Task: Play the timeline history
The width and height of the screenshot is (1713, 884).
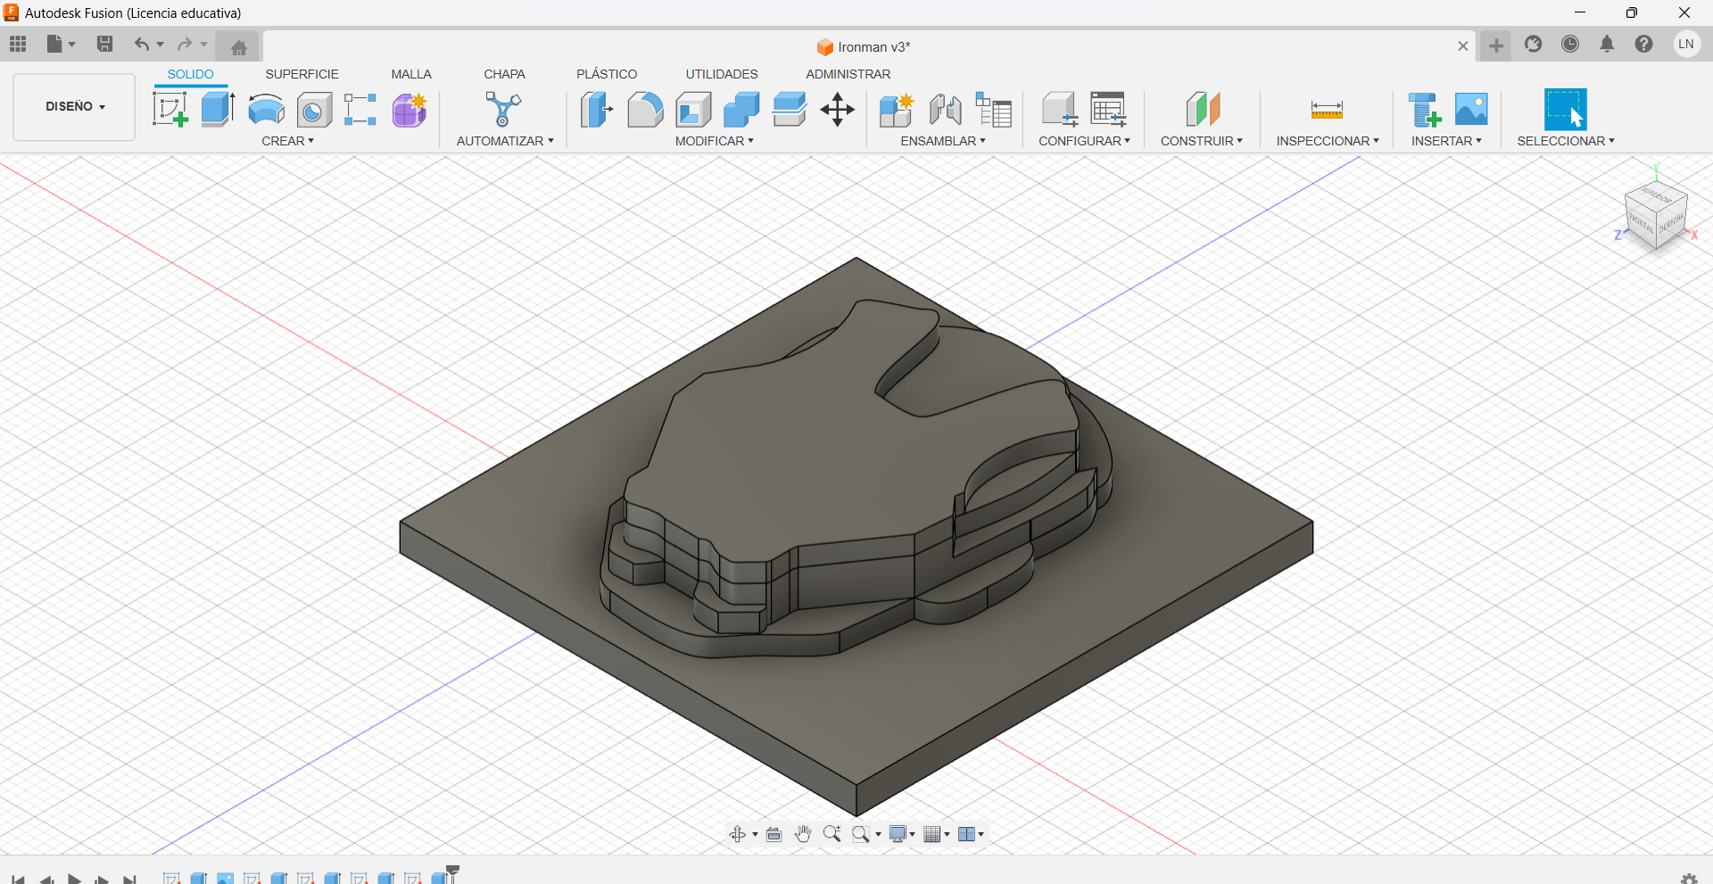Action: click(75, 880)
